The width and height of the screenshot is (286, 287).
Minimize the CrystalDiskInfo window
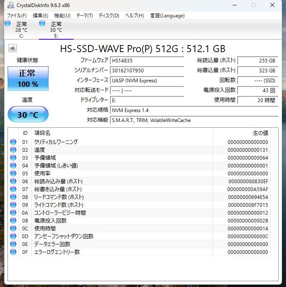[x=235, y=5]
